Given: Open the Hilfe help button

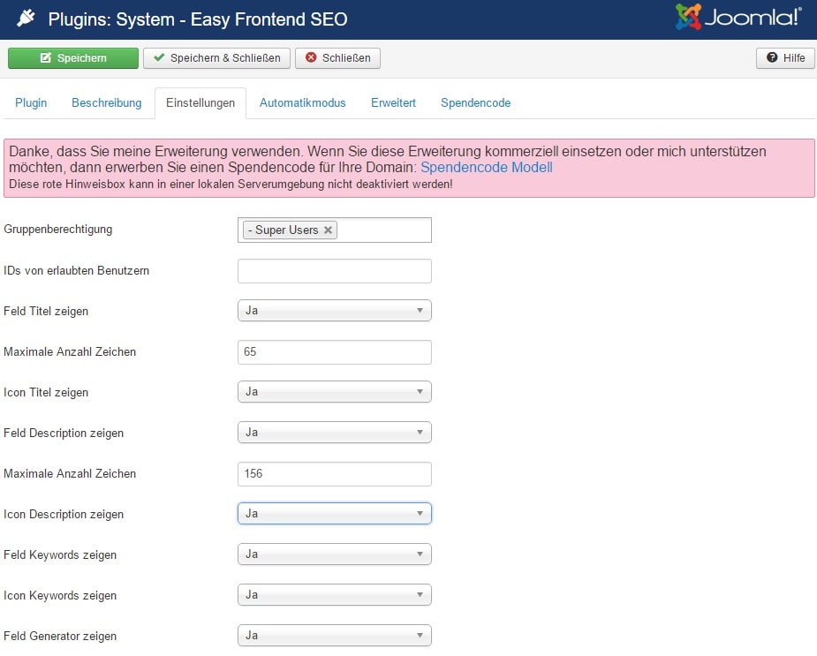Looking at the screenshot, I should coord(785,58).
